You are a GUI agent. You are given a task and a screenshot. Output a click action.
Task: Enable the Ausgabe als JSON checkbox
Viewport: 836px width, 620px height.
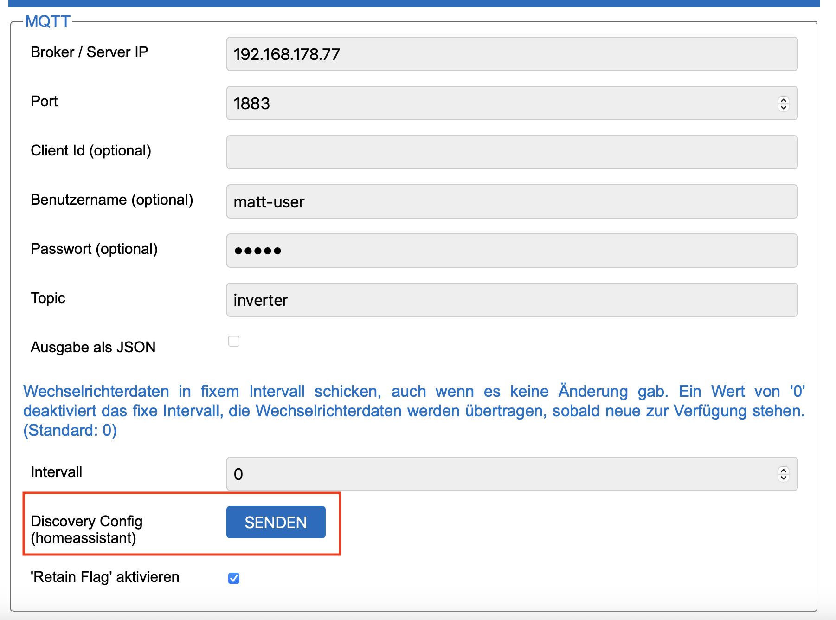(234, 342)
